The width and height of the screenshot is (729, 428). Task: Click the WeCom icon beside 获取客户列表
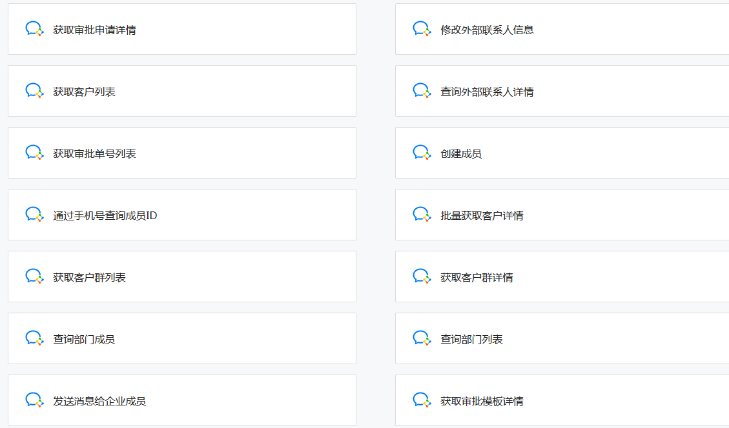pyautogui.click(x=34, y=90)
